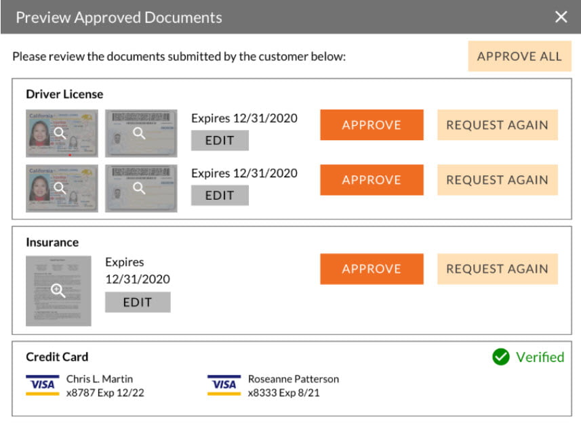Screen dimensions: 581x425
Task: Click the insurance Expires 12/31/2020 text
Action: click(138, 271)
